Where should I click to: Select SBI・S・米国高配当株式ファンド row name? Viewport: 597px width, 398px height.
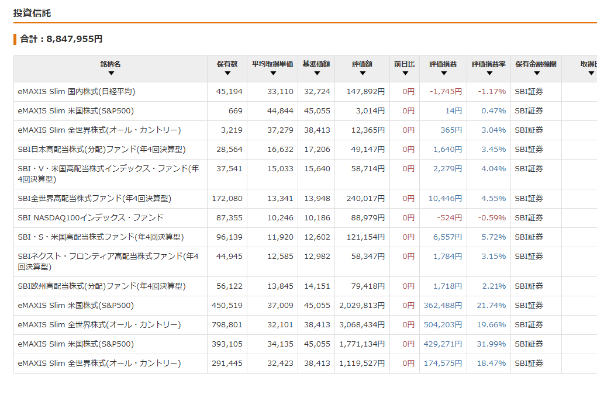click(x=101, y=237)
